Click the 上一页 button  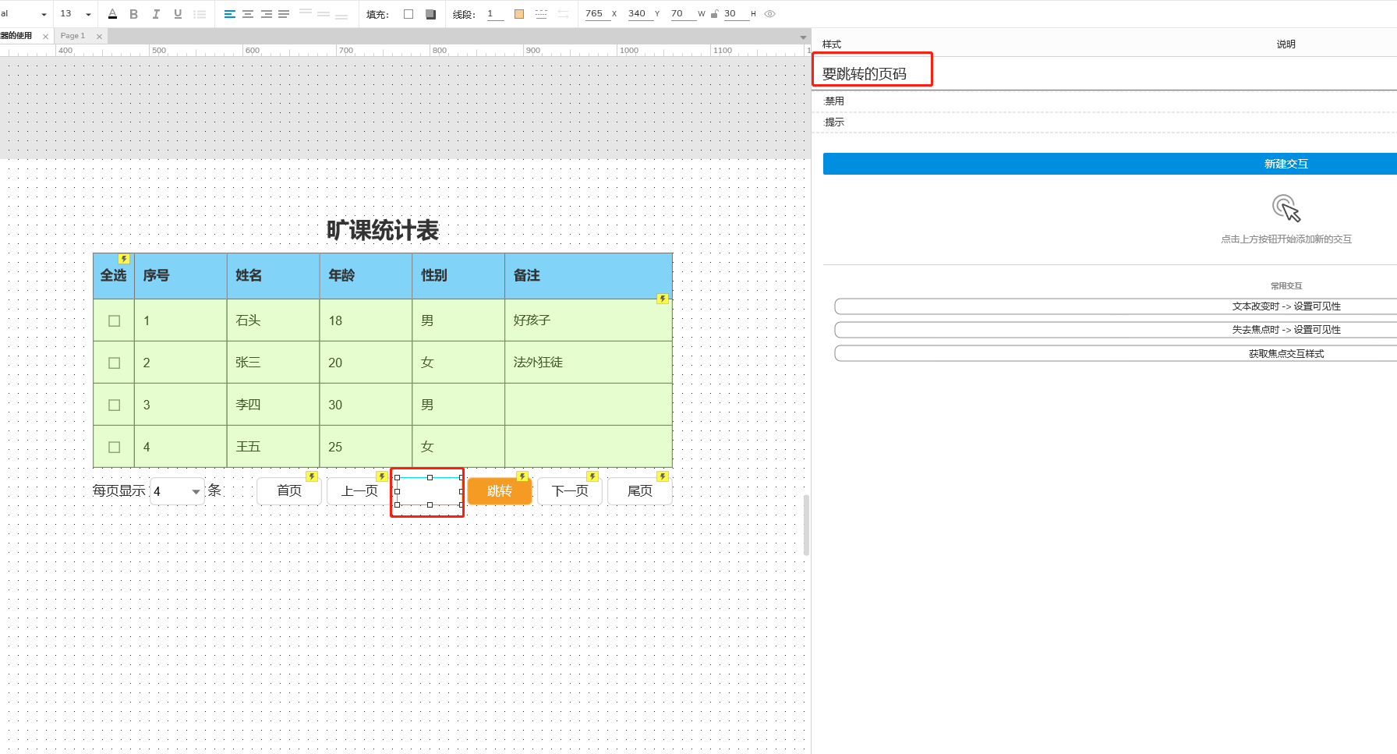[x=359, y=491]
